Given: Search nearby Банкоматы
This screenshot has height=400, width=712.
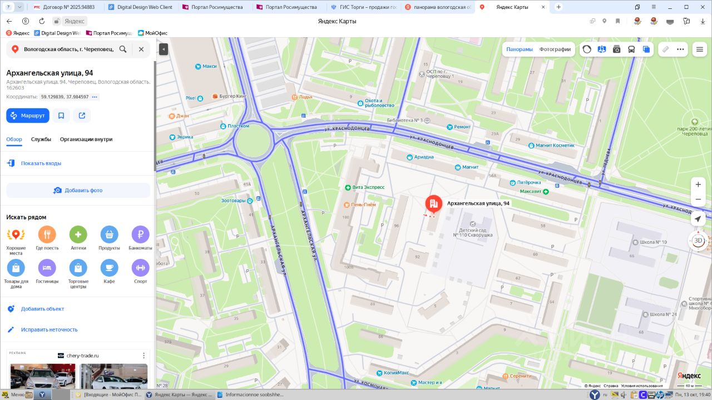Looking at the screenshot, I should tap(141, 239).
